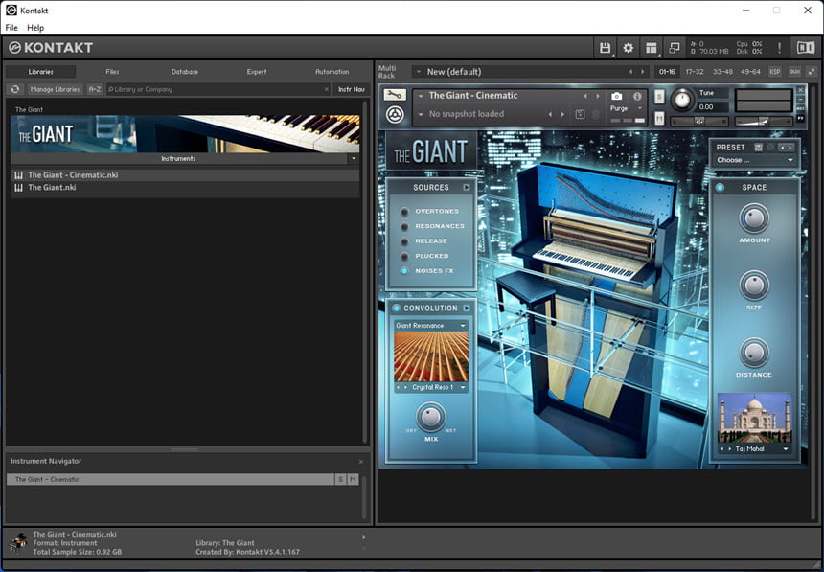Image resolution: width=824 pixels, height=572 pixels.
Task: Select previous Taj Mahal impulse arrow
Action: point(722,449)
